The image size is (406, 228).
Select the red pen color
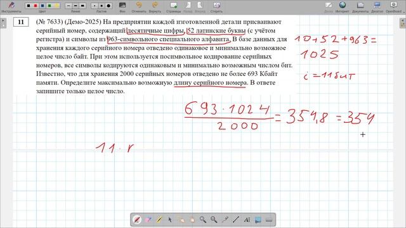(36, 6)
